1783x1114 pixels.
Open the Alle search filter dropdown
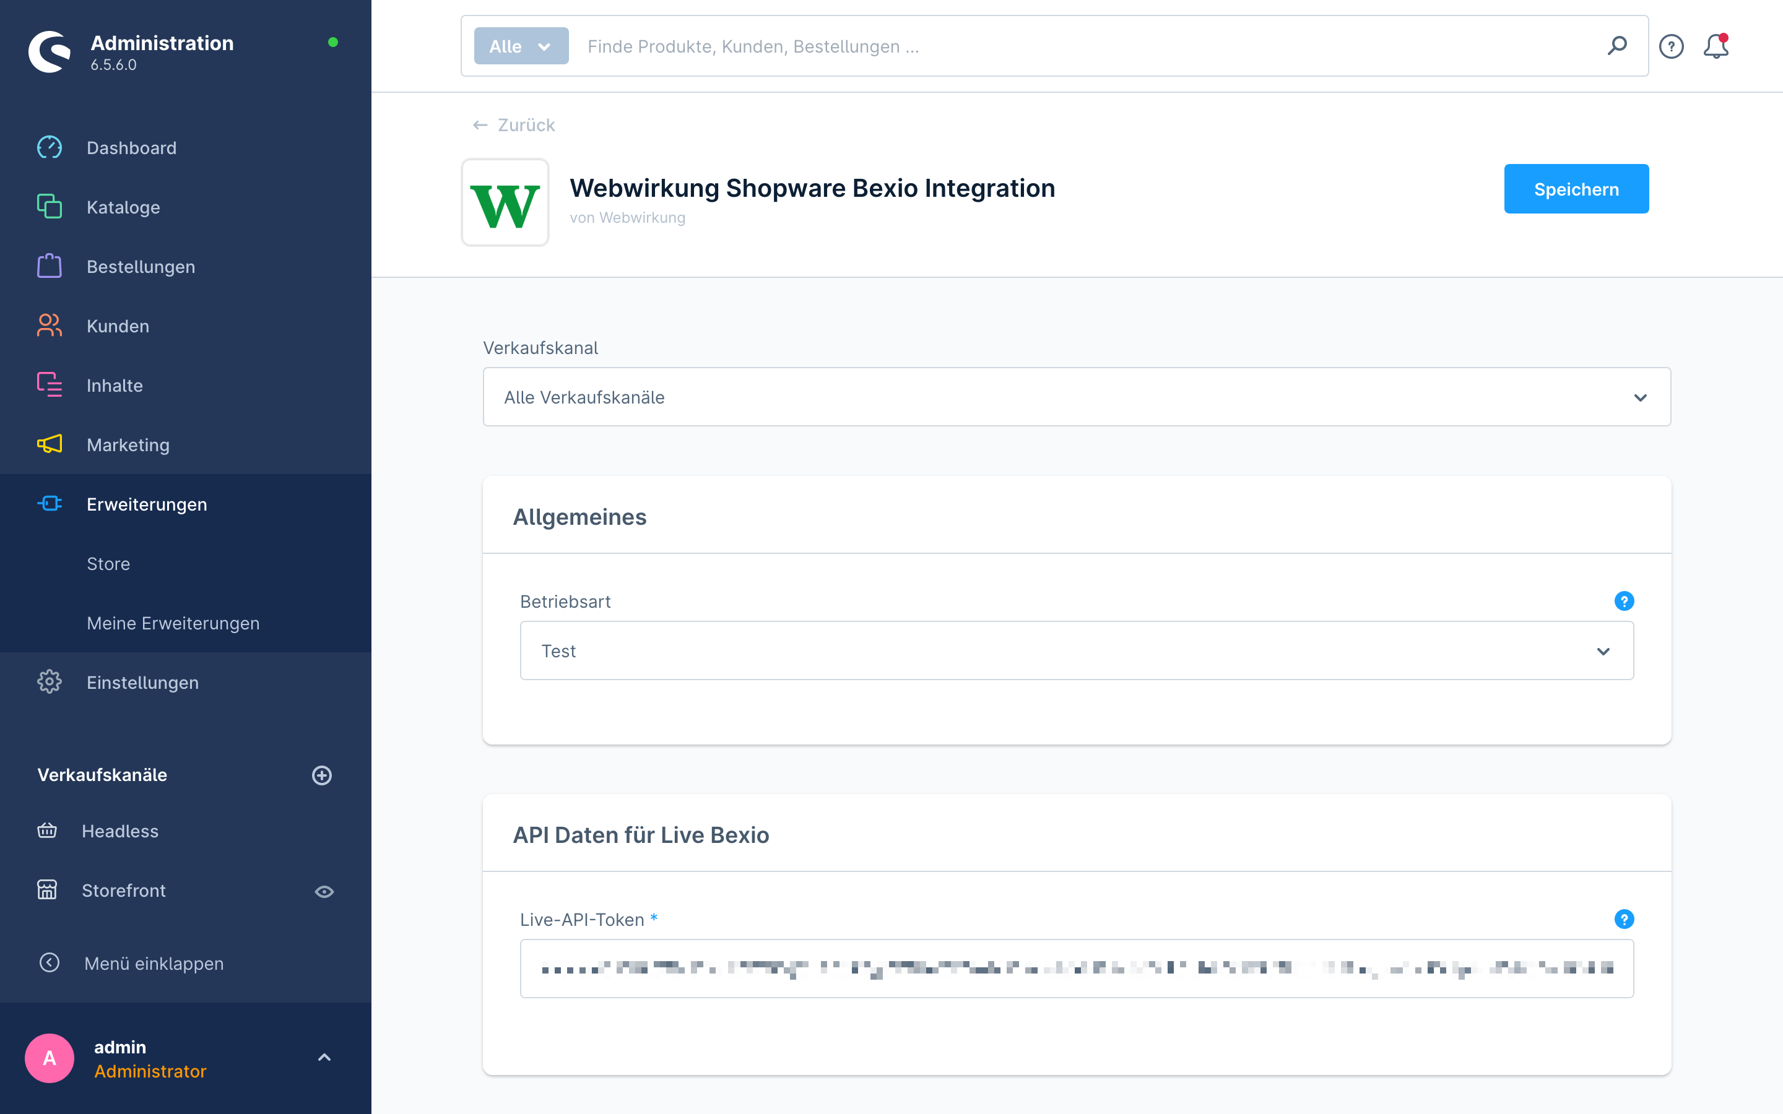[521, 46]
